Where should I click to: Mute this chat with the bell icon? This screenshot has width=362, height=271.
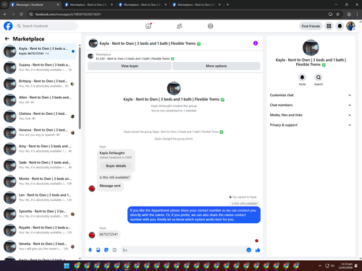(302, 77)
